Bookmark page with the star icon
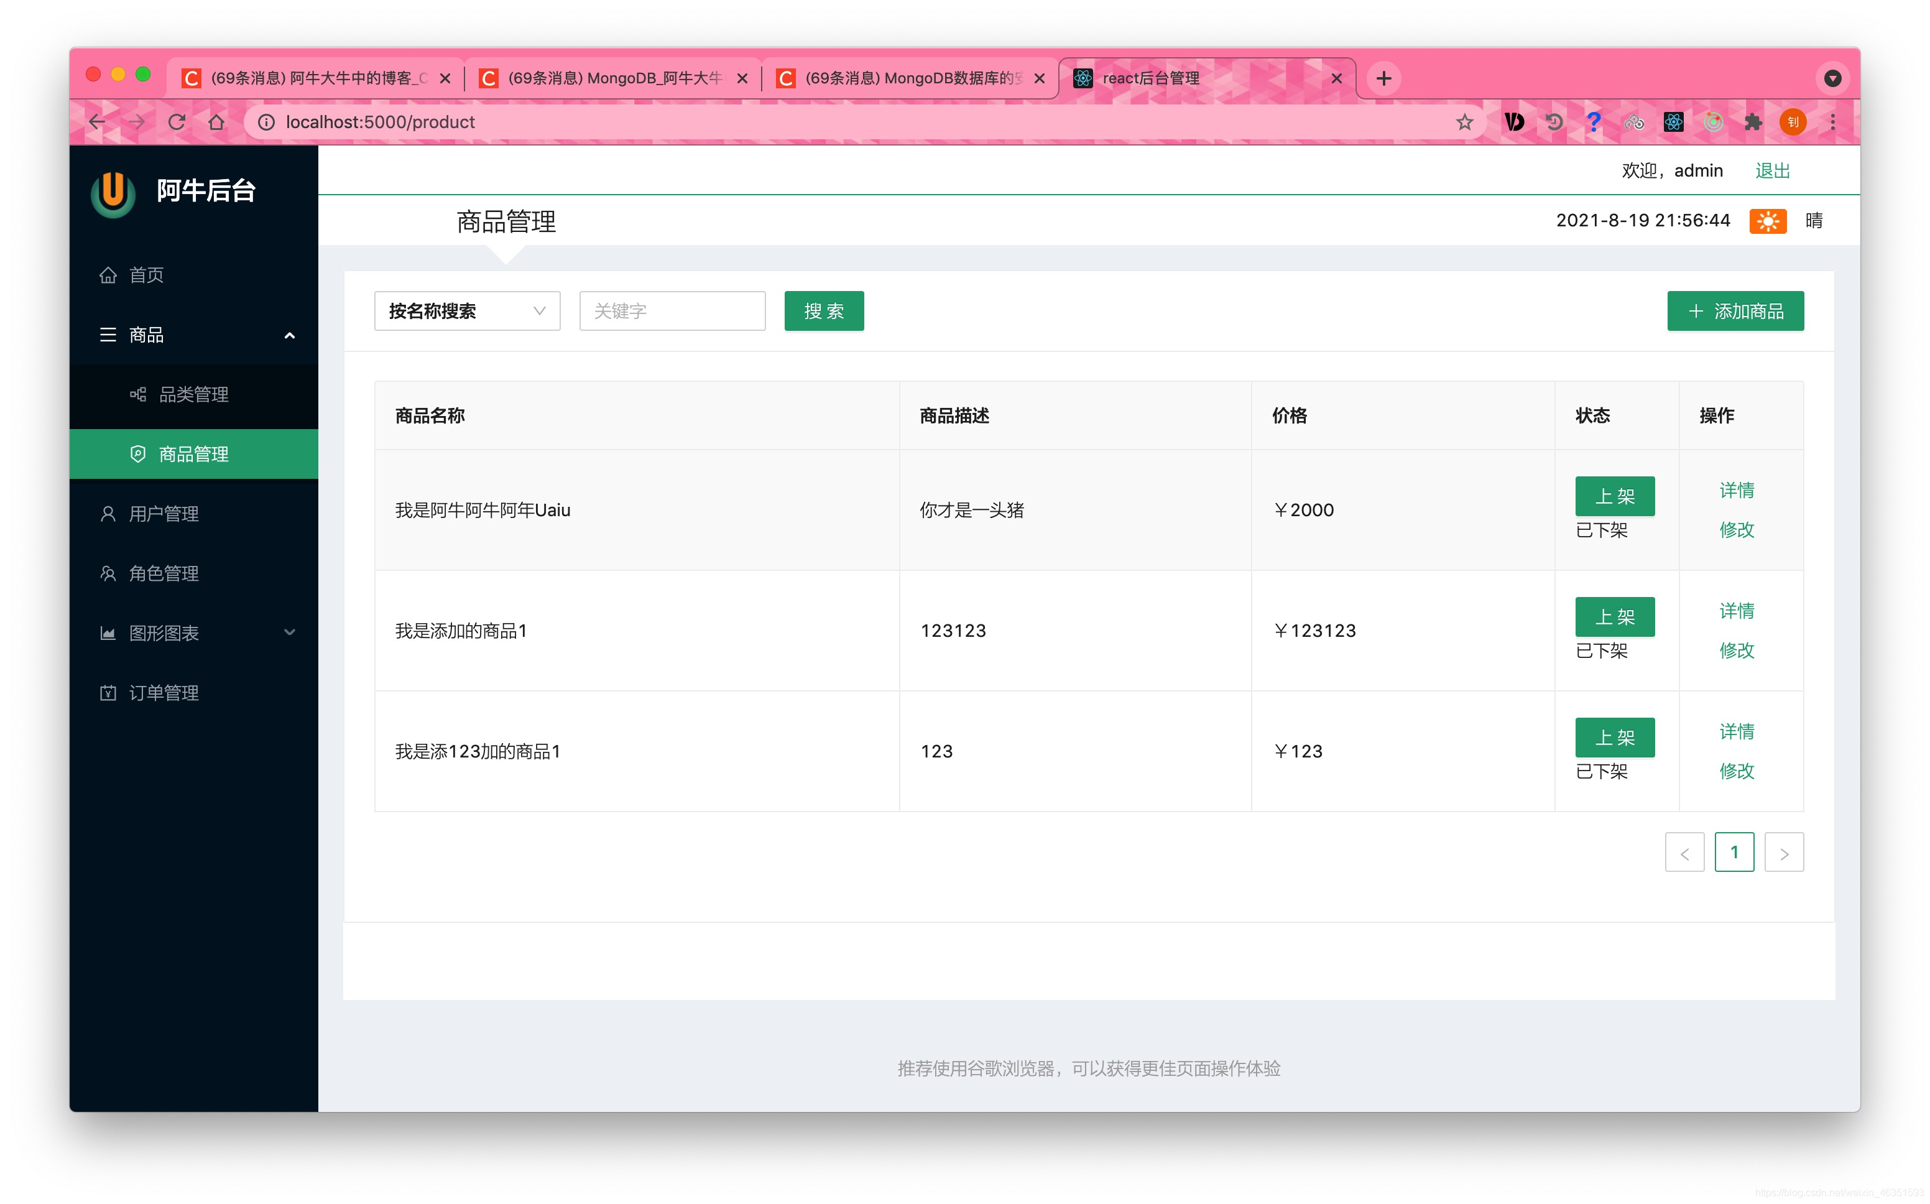 (1464, 122)
